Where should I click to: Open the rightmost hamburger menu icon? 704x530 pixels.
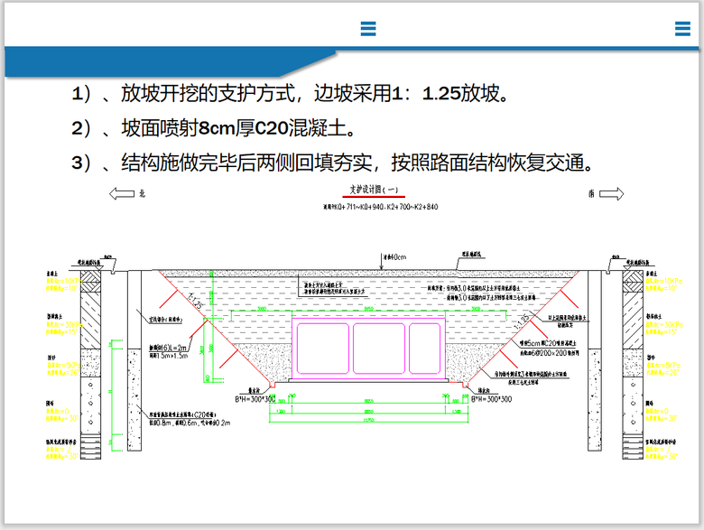tap(682, 28)
